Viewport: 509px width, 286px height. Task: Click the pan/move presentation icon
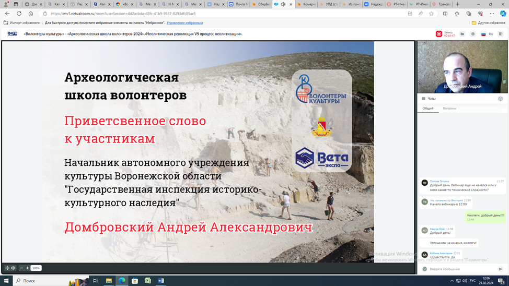(7, 268)
